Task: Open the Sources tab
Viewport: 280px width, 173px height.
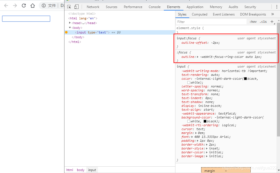Action: click(x=112, y=7)
